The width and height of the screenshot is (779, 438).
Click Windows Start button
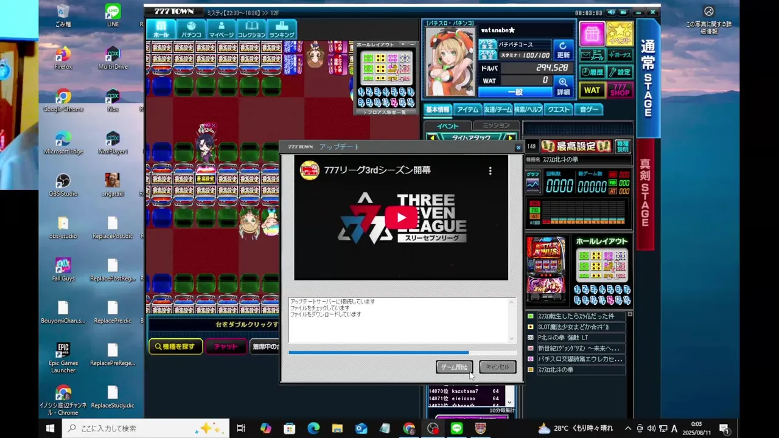point(50,428)
